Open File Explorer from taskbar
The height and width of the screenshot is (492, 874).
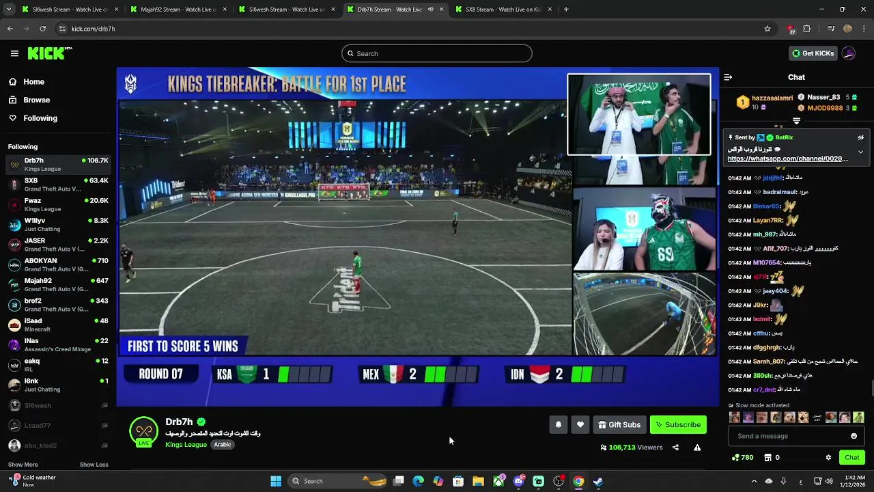(478, 481)
